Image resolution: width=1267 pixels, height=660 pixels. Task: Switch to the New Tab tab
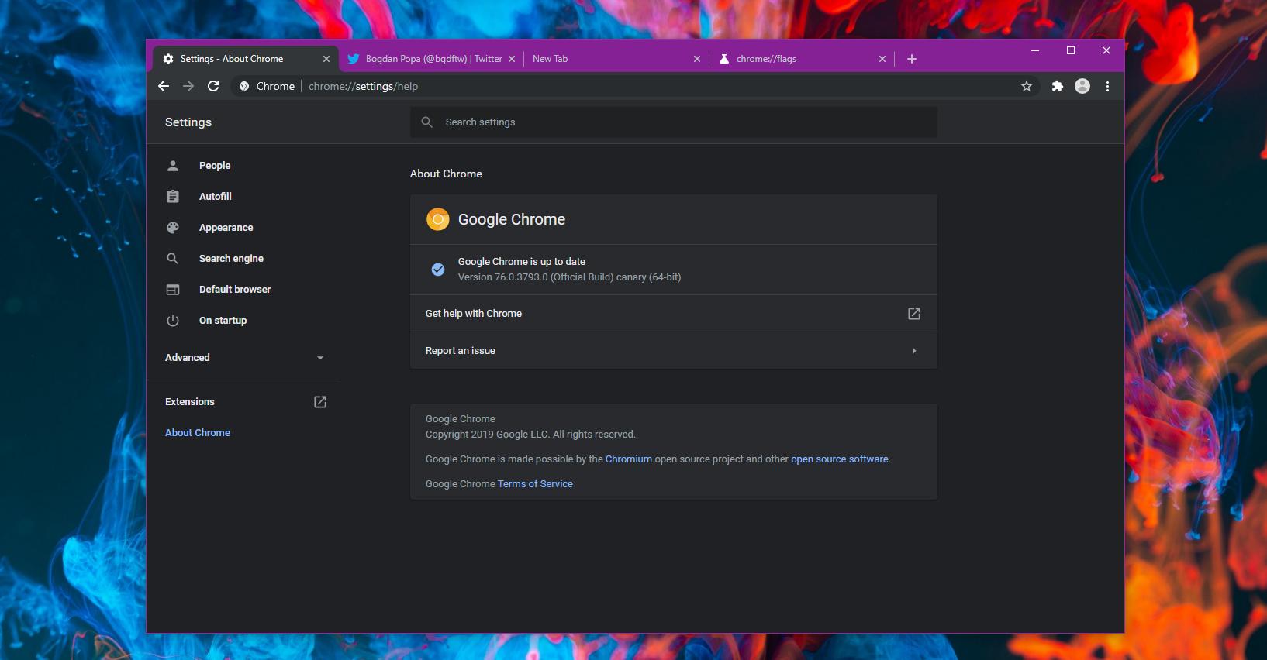[616, 59]
